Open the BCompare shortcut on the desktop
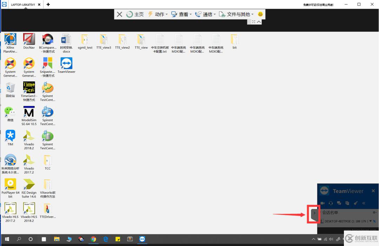 pos(48,43)
